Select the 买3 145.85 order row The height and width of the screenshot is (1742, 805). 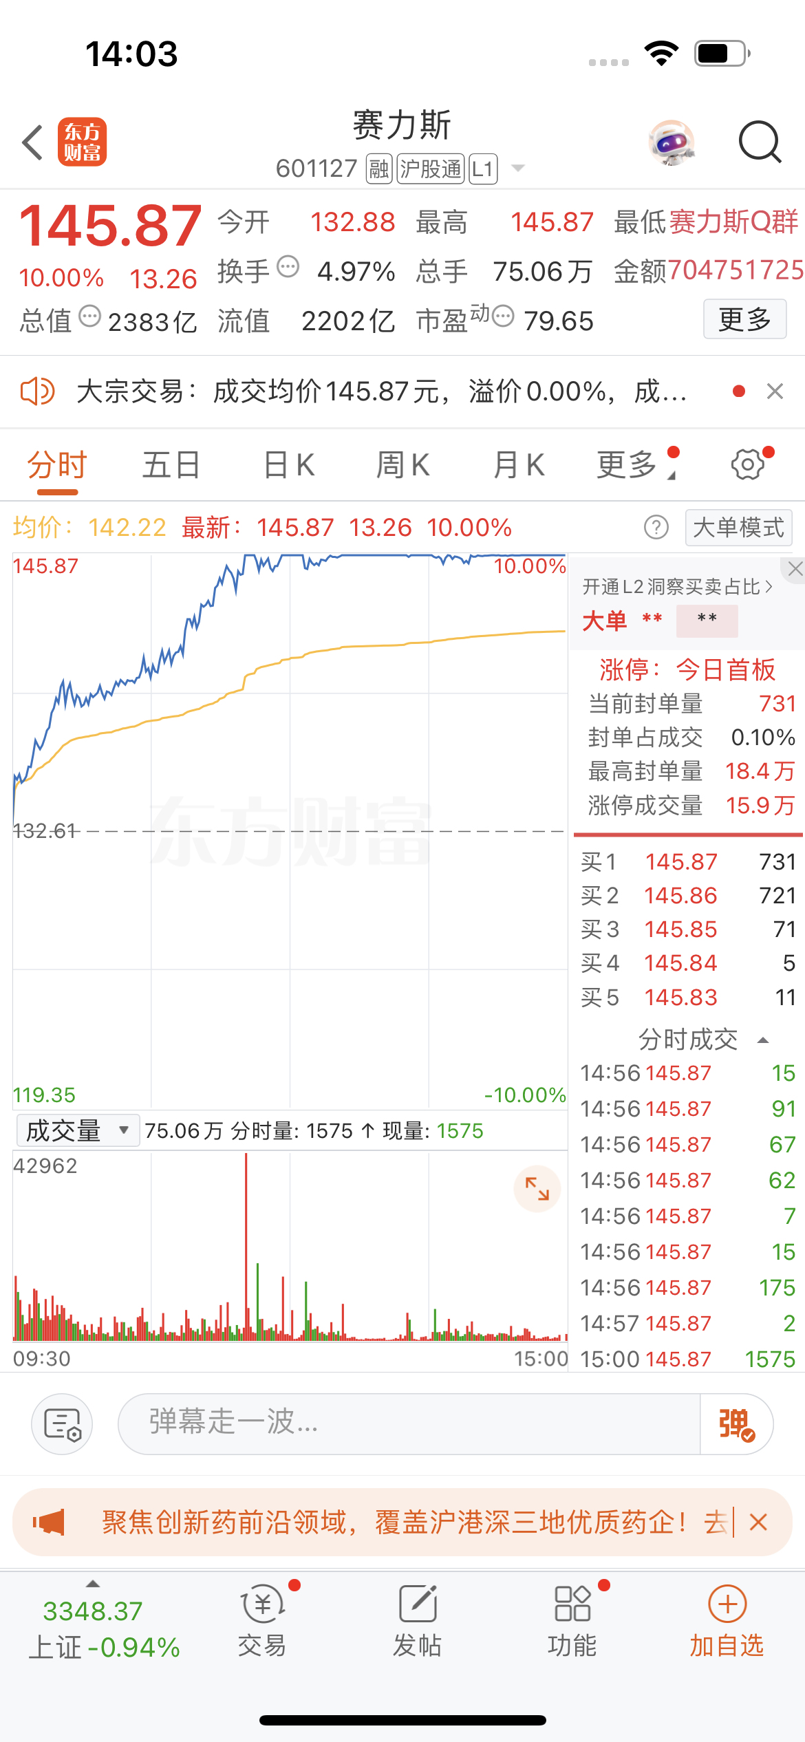coord(688,929)
